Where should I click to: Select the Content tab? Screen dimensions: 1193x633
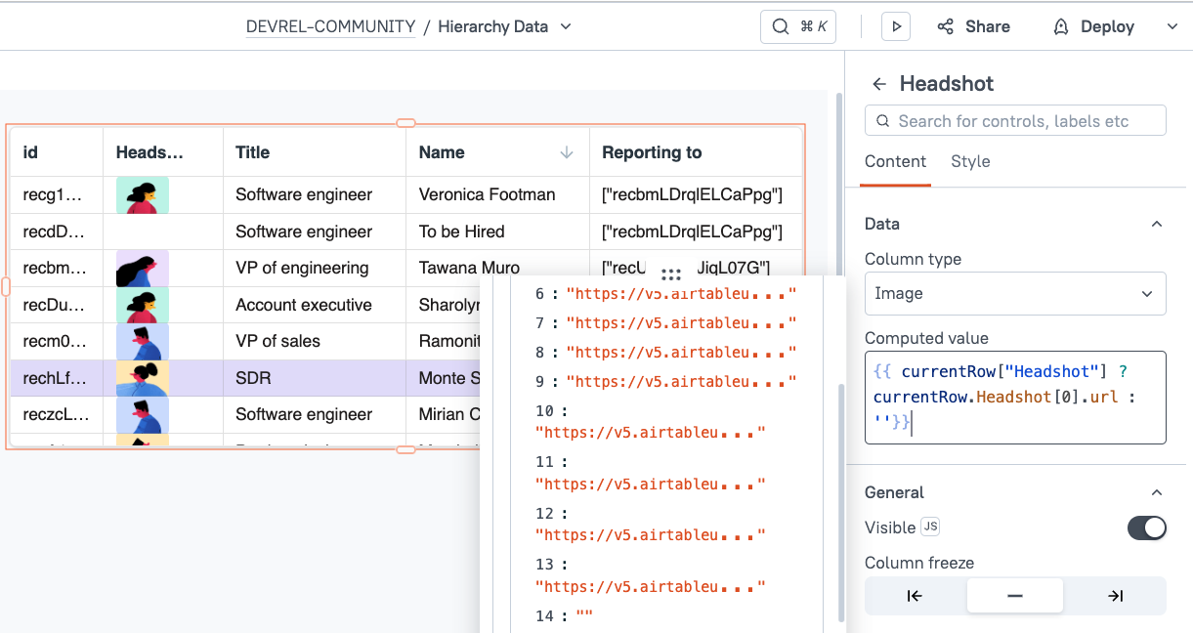click(x=895, y=161)
